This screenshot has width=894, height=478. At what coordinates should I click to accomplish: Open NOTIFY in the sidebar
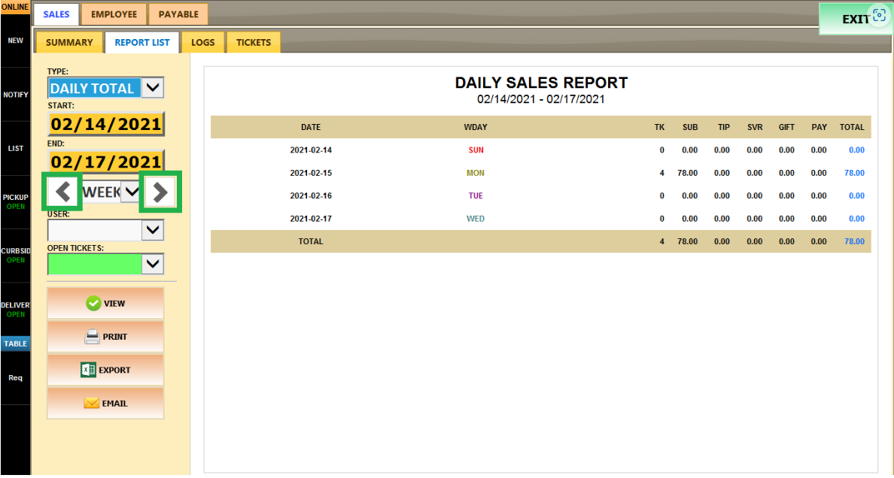(x=15, y=95)
